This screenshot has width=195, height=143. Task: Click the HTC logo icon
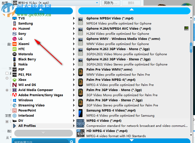pos(15,49)
